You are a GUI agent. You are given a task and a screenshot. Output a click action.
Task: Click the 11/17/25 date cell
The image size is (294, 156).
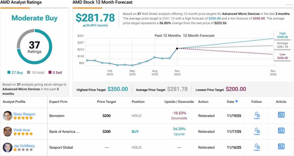click(x=234, y=132)
